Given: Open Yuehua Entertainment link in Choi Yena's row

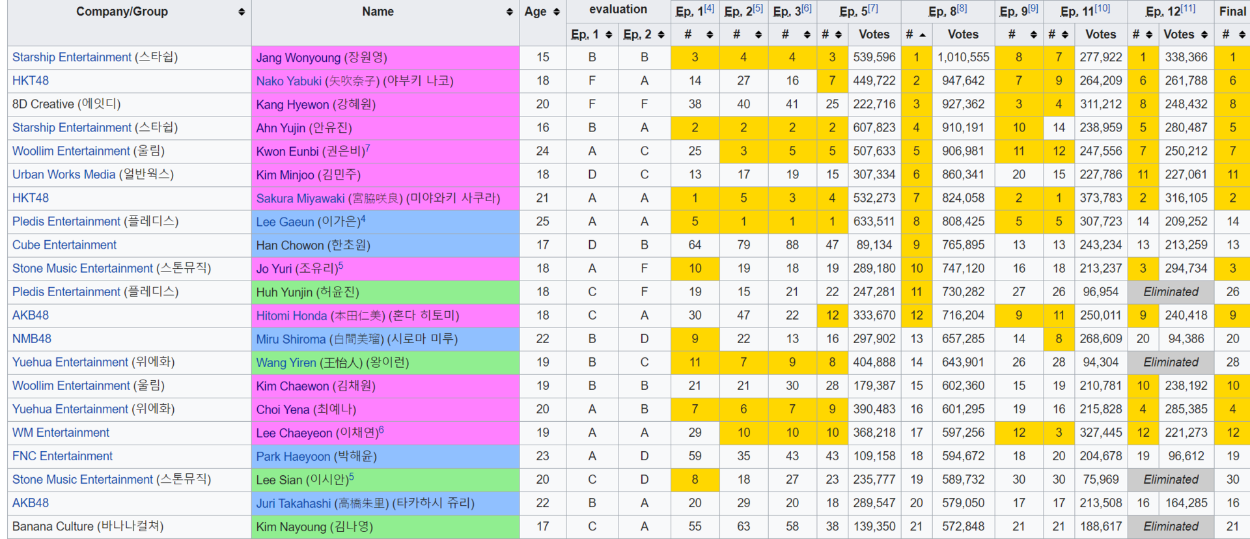Looking at the screenshot, I should pyautogui.click(x=70, y=409).
